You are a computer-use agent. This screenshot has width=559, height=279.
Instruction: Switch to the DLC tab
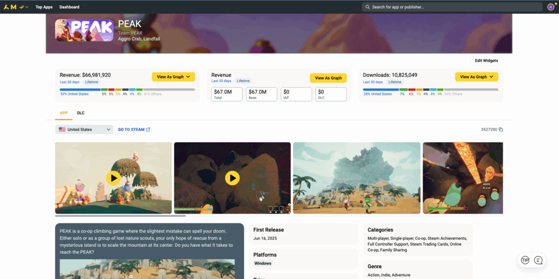81,113
